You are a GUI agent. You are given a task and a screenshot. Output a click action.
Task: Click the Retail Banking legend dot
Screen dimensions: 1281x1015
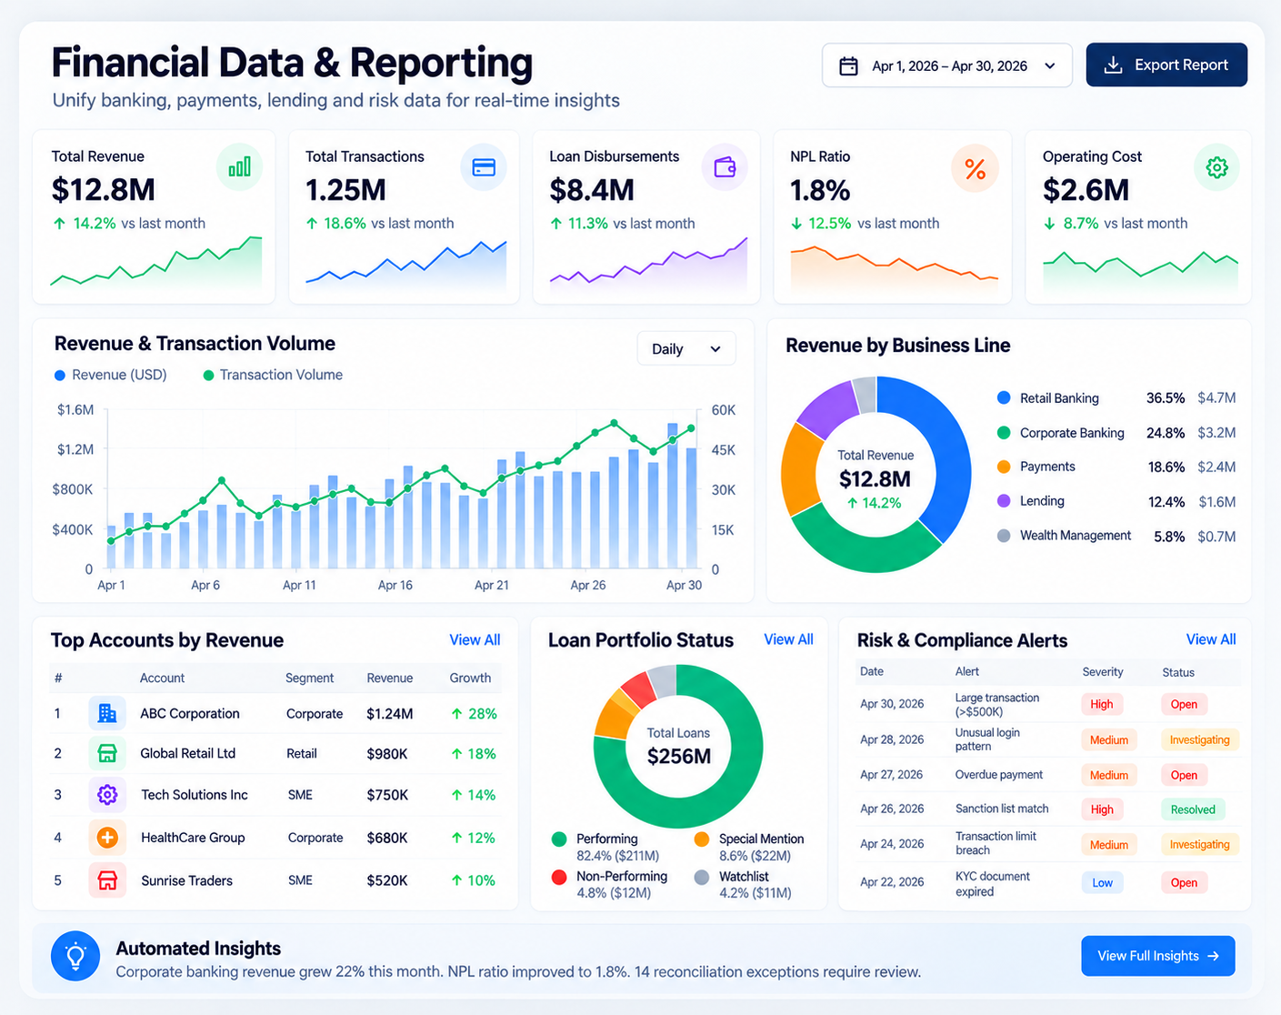pyautogui.click(x=1004, y=397)
